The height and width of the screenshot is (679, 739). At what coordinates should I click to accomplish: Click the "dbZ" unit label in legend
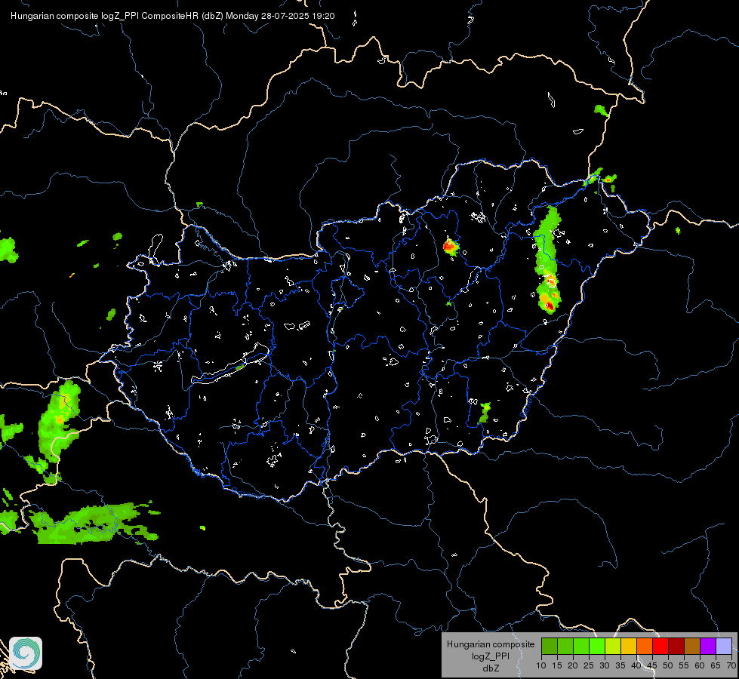(491, 668)
